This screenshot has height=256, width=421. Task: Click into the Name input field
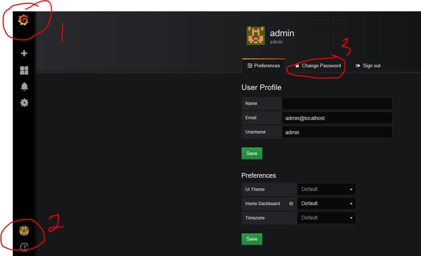pos(337,103)
